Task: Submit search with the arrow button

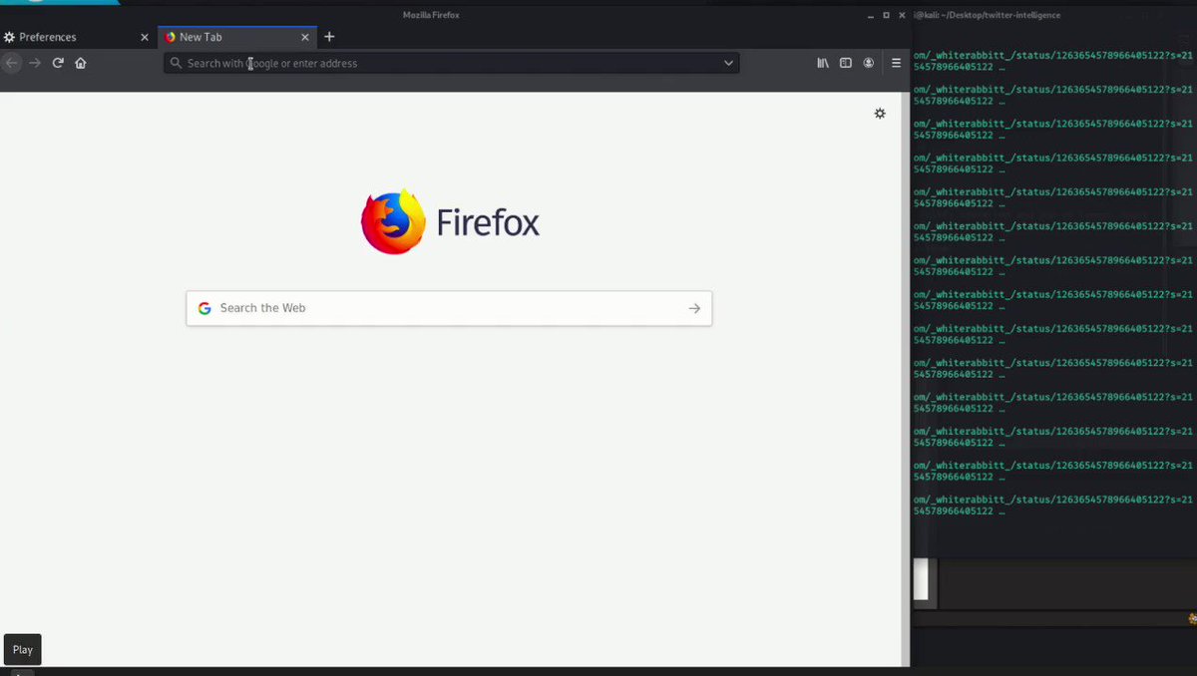Action: (694, 308)
